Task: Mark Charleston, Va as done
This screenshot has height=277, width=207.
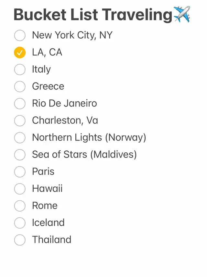Action: [x=20, y=121]
